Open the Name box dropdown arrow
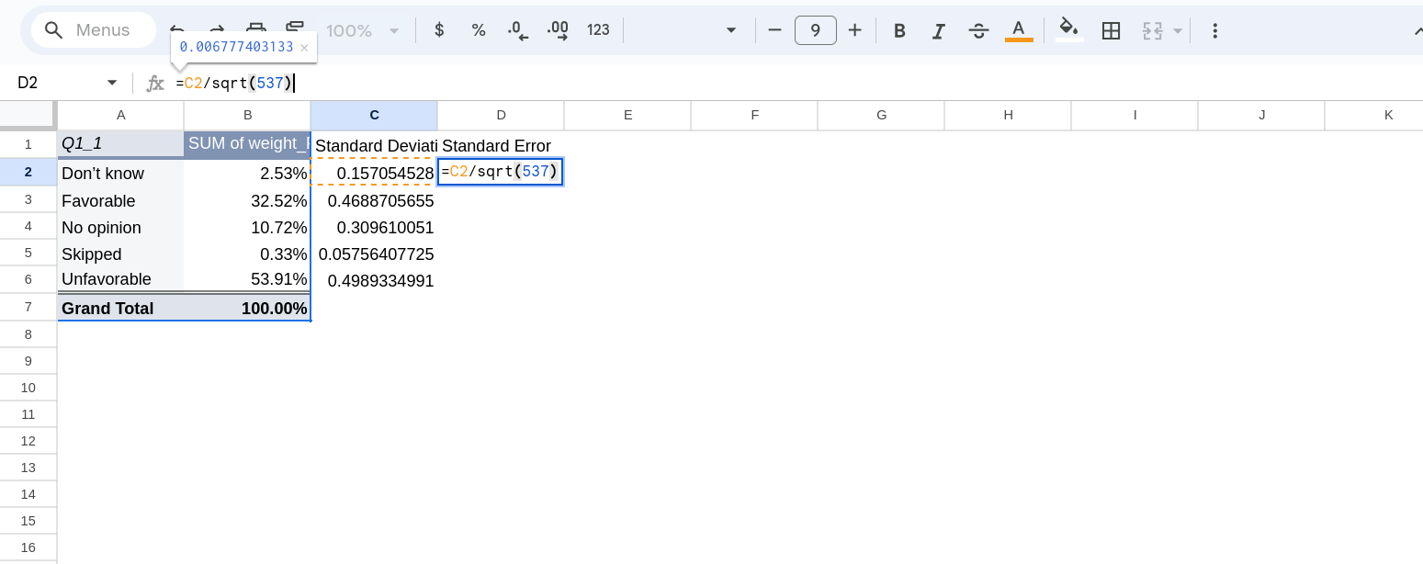Screen dimensions: 1423x564 tap(112, 83)
